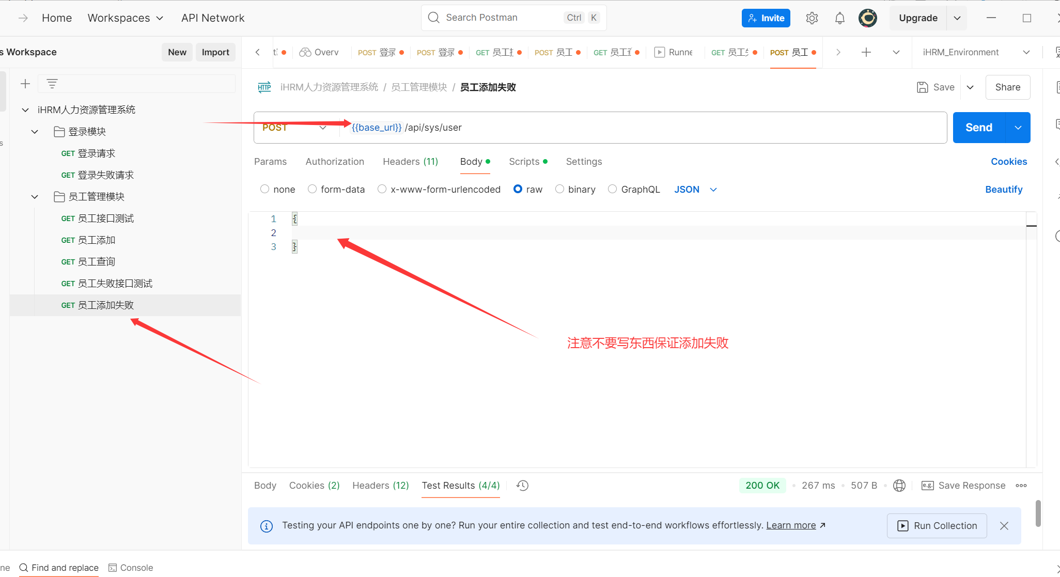
Task: Open a new request tab with the plus
Action: tap(866, 52)
